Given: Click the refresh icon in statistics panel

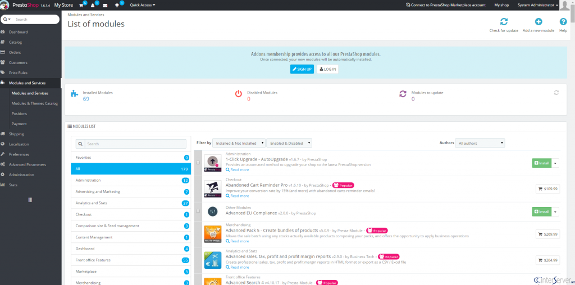Looking at the screenshot, I should [x=556, y=93].
